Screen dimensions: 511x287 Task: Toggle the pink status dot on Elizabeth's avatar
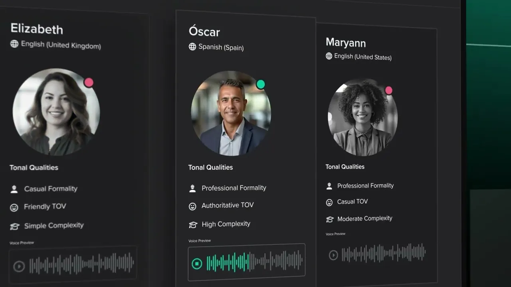[x=89, y=83]
